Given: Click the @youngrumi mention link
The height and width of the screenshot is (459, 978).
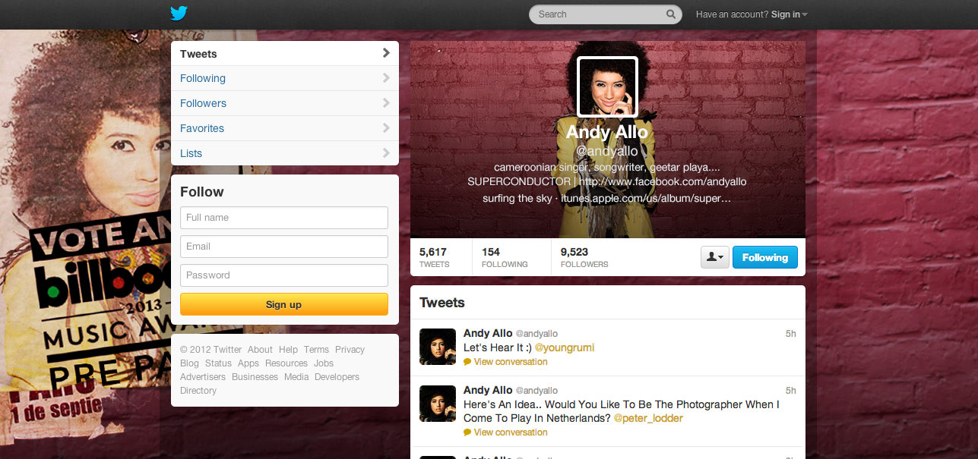Looking at the screenshot, I should tap(565, 347).
